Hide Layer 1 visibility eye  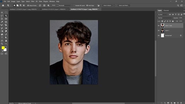pos(159,31)
